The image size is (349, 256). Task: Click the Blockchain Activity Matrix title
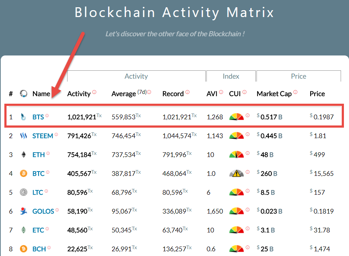(174, 12)
